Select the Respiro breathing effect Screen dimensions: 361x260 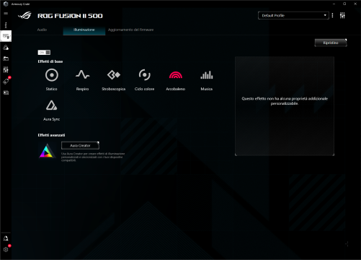(x=82, y=79)
